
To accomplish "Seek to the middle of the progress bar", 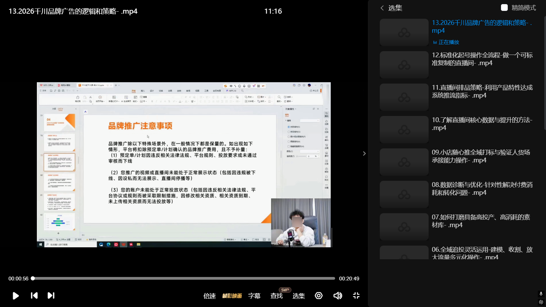I will pos(184,278).
